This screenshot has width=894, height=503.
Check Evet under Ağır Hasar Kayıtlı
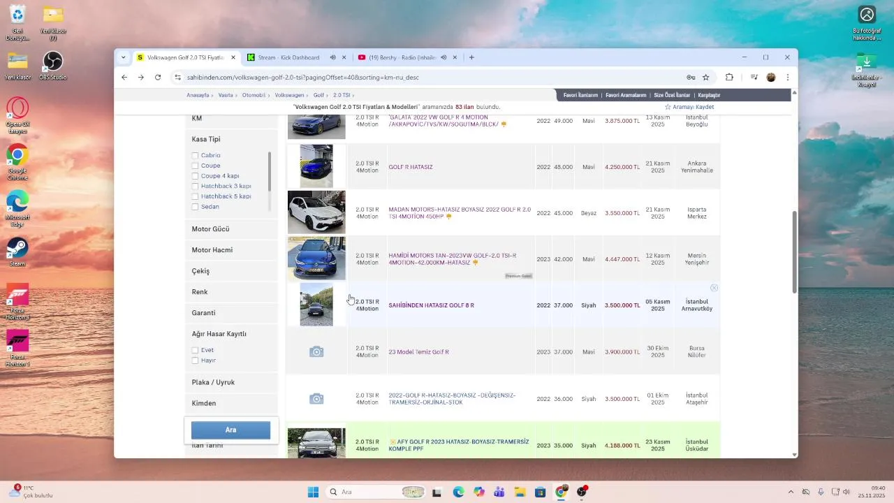click(x=196, y=350)
